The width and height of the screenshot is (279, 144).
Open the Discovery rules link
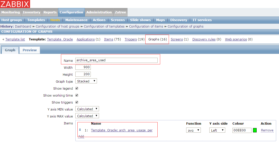[x=204, y=39]
